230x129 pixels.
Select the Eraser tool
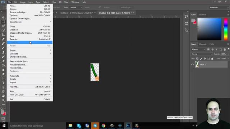[x=3, y=61]
